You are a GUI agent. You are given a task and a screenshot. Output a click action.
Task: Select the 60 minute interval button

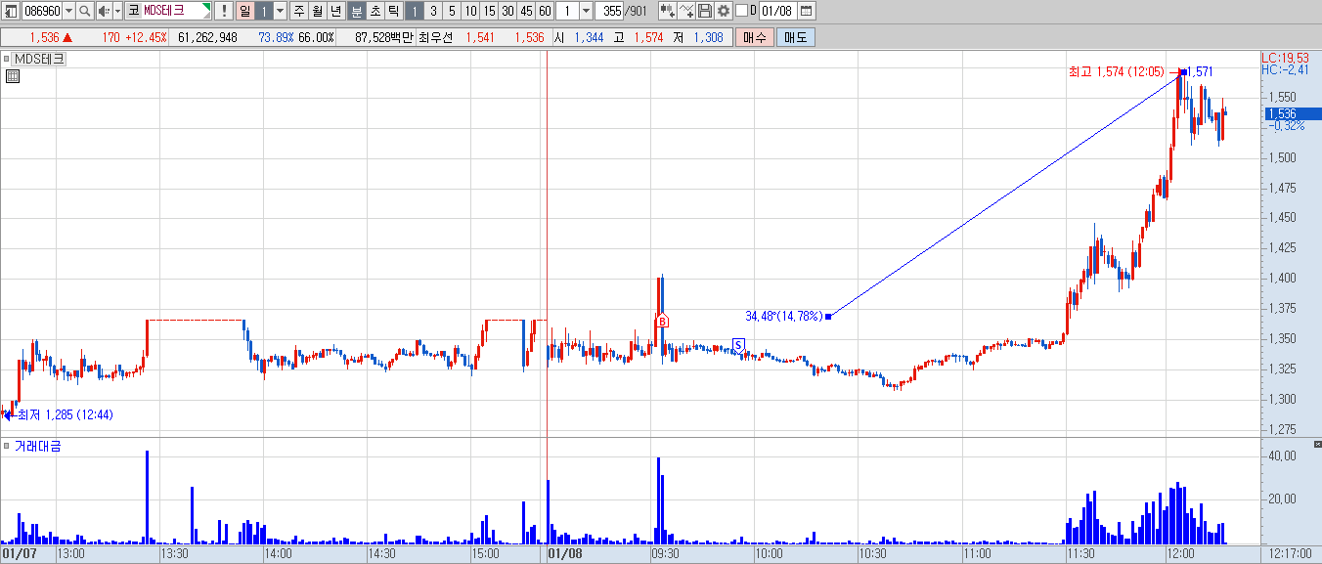[x=545, y=11]
